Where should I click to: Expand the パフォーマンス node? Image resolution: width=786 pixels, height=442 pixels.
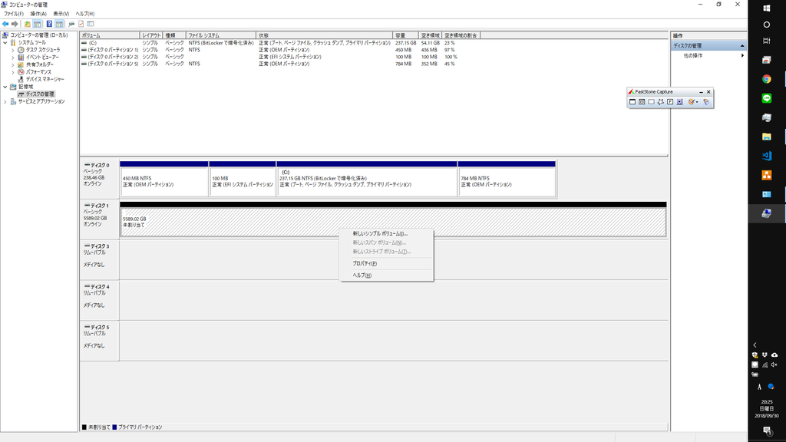coord(13,72)
